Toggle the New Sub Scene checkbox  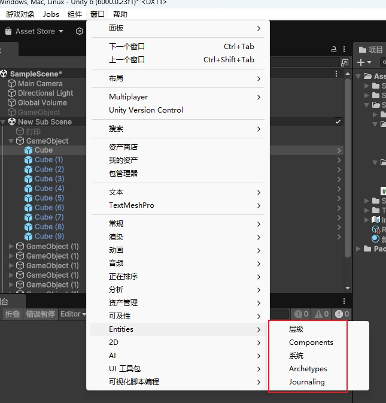(338, 122)
